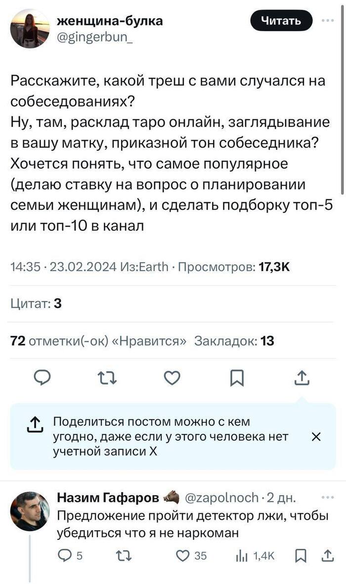Dismiss the share hint banner
The width and height of the screenshot is (346, 584).
click(316, 436)
